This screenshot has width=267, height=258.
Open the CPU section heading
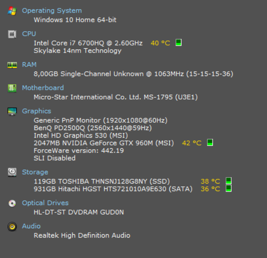pyautogui.click(x=29, y=33)
